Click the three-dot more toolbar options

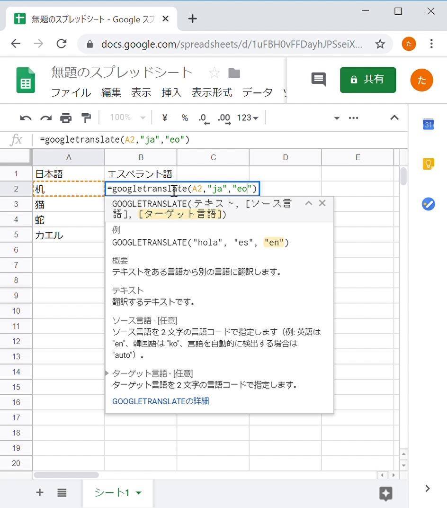353,118
